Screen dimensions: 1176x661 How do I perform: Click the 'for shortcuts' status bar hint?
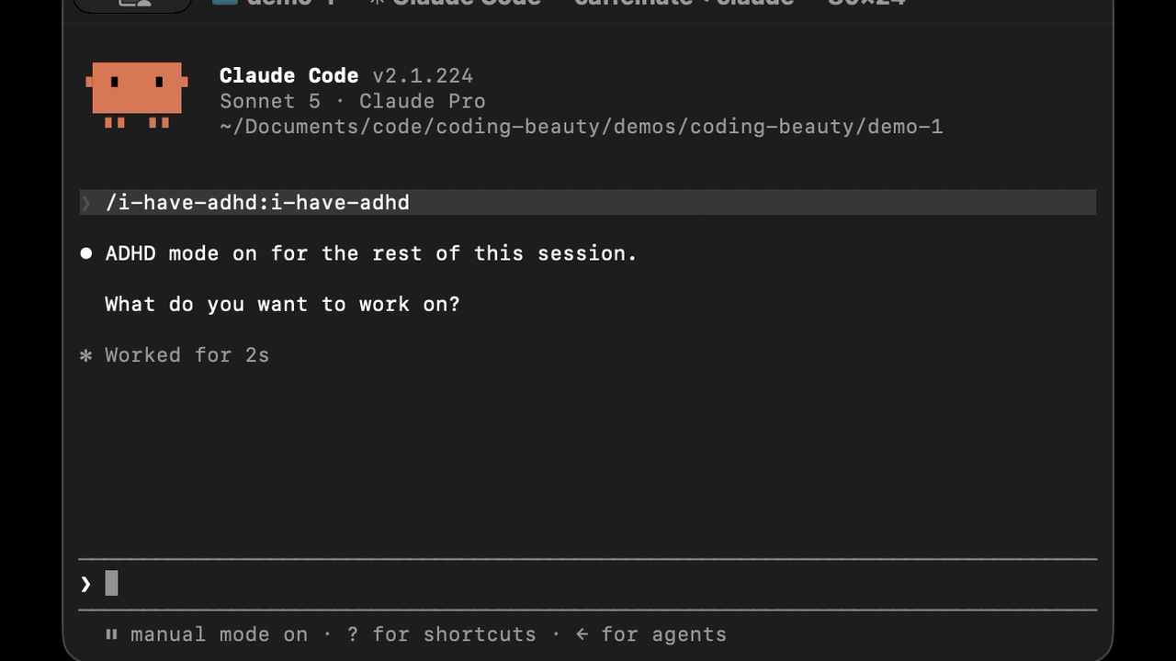[x=454, y=634]
